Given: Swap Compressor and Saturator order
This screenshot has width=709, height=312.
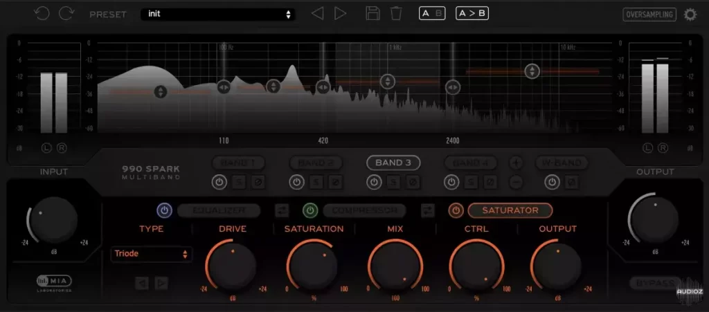Looking at the screenshot, I should pyautogui.click(x=428, y=210).
